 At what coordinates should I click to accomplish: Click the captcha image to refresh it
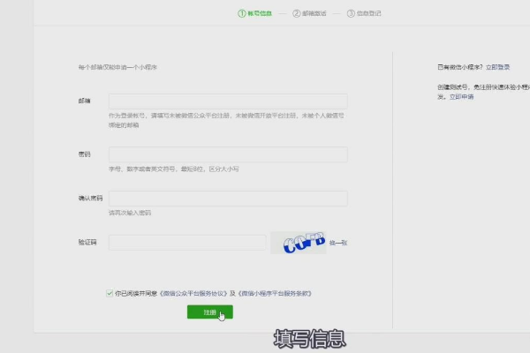299,242
